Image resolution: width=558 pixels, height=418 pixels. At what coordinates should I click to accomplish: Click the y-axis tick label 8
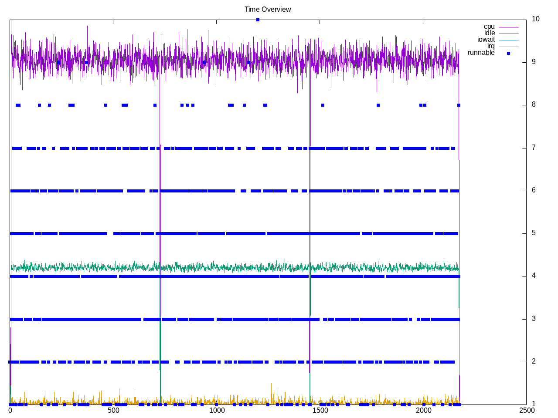pos(534,105)
